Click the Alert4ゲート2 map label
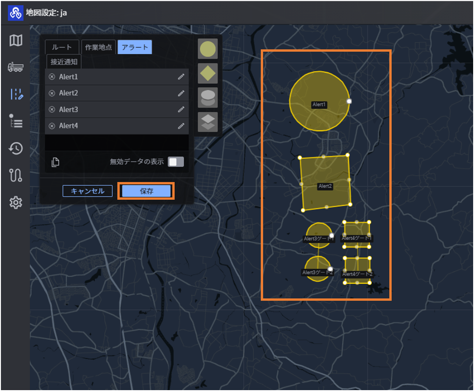This screenshot has height=392, width=475. [x=358, y=274]
